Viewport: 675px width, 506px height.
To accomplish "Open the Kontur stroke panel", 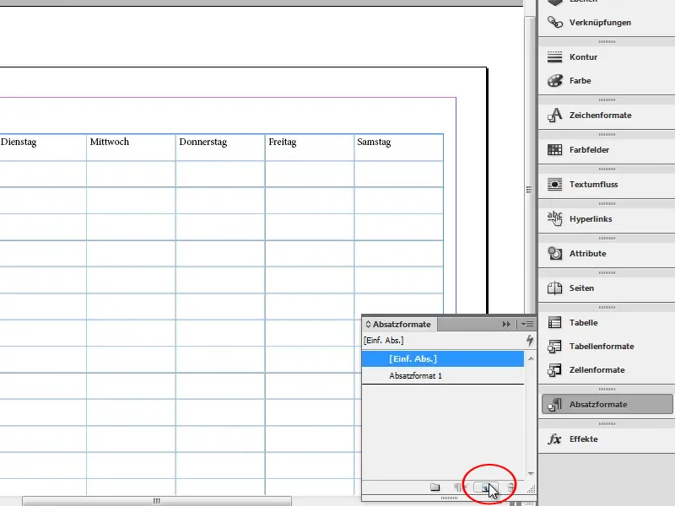I will pyautogui.click(x=606, y=57).
